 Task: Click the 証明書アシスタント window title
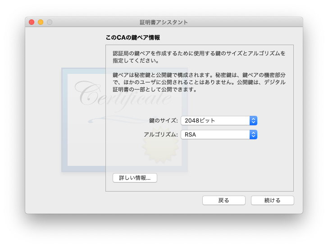point(164,22)
